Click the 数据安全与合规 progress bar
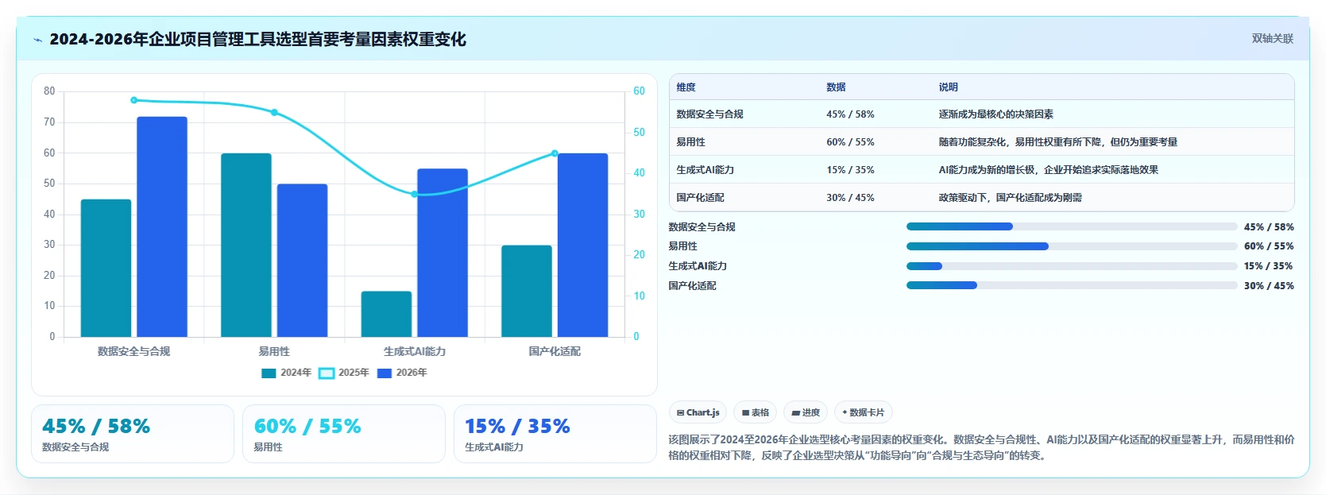Screen dimensions: 1326x495 [x=1072, y=226]
